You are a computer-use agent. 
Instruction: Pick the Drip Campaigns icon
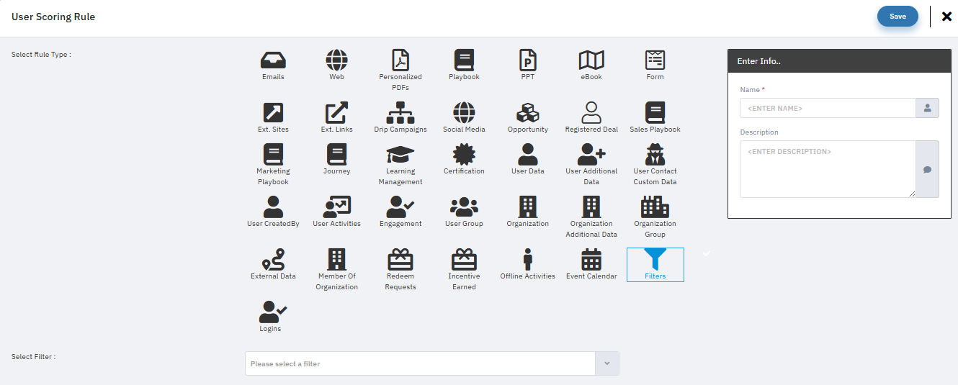tap(400, 113)
